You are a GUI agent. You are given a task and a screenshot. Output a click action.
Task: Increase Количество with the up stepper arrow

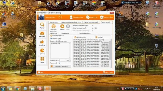click(x=70, y=60)
